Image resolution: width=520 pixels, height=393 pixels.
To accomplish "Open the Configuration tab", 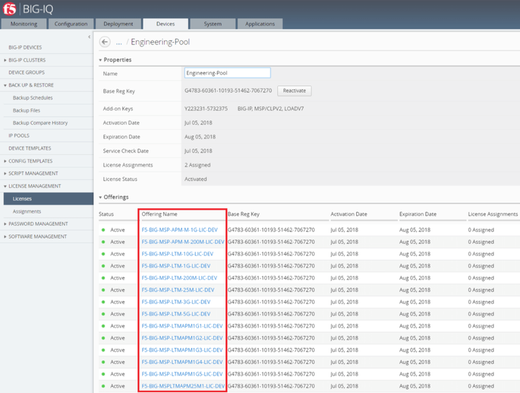I will (71, 24).
